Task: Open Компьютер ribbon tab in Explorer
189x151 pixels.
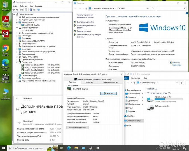Action: point(135,78)
